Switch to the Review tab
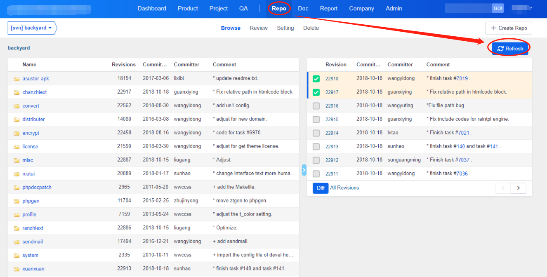Screen dimensions: 547x277 click(259, 28)
